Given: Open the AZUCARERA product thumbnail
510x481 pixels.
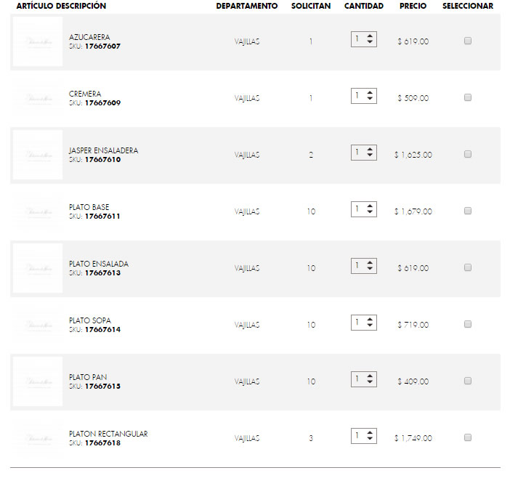Looking at the screenshot, I should pyautogui.click(x=38, y=42).
